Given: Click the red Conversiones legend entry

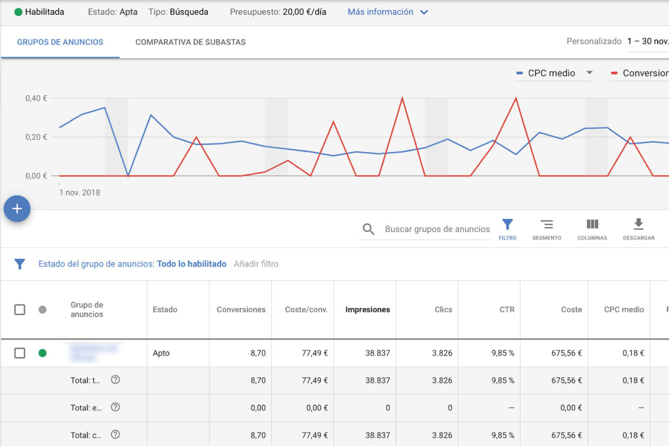Looking at the screenshot, I should click(x=643, y=73).
